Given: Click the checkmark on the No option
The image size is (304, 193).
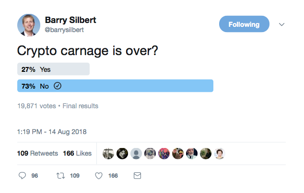Looking at the screenshot, I should point(58,86).
